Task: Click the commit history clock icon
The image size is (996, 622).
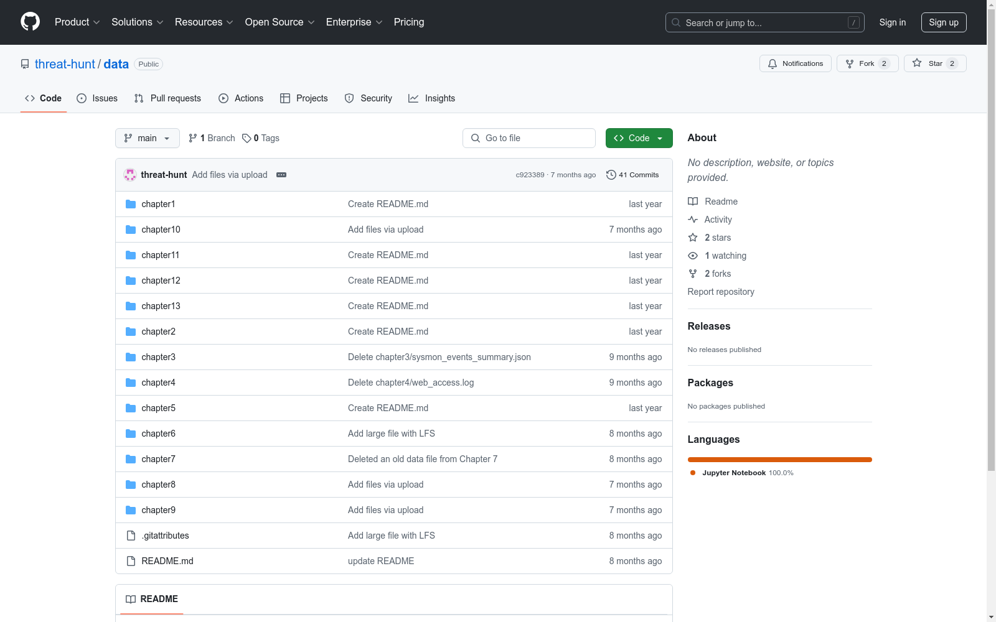Action: (x=611, y=175)
